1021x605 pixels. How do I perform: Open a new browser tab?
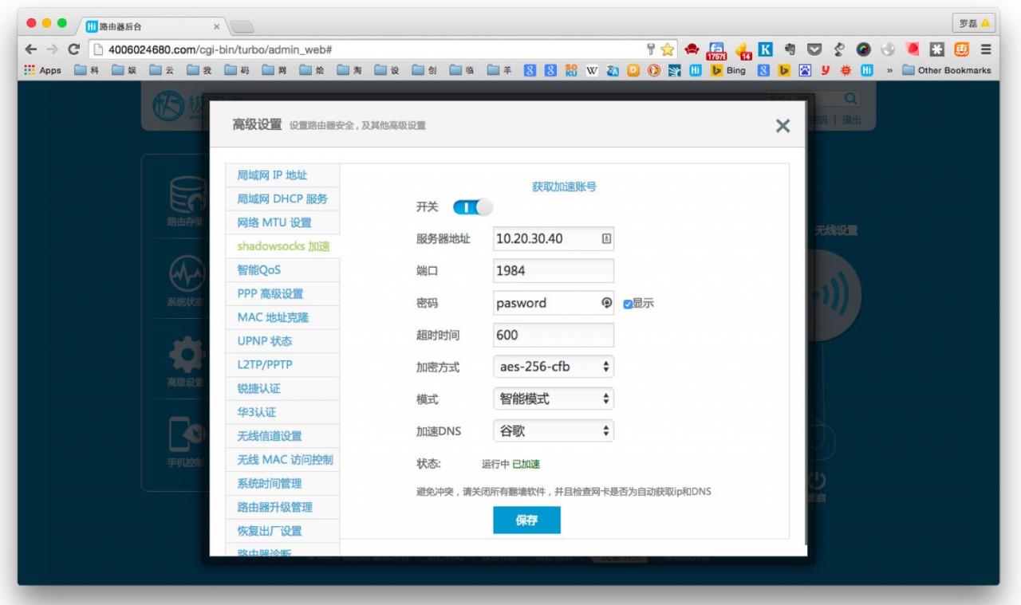(x=241, y=29)
